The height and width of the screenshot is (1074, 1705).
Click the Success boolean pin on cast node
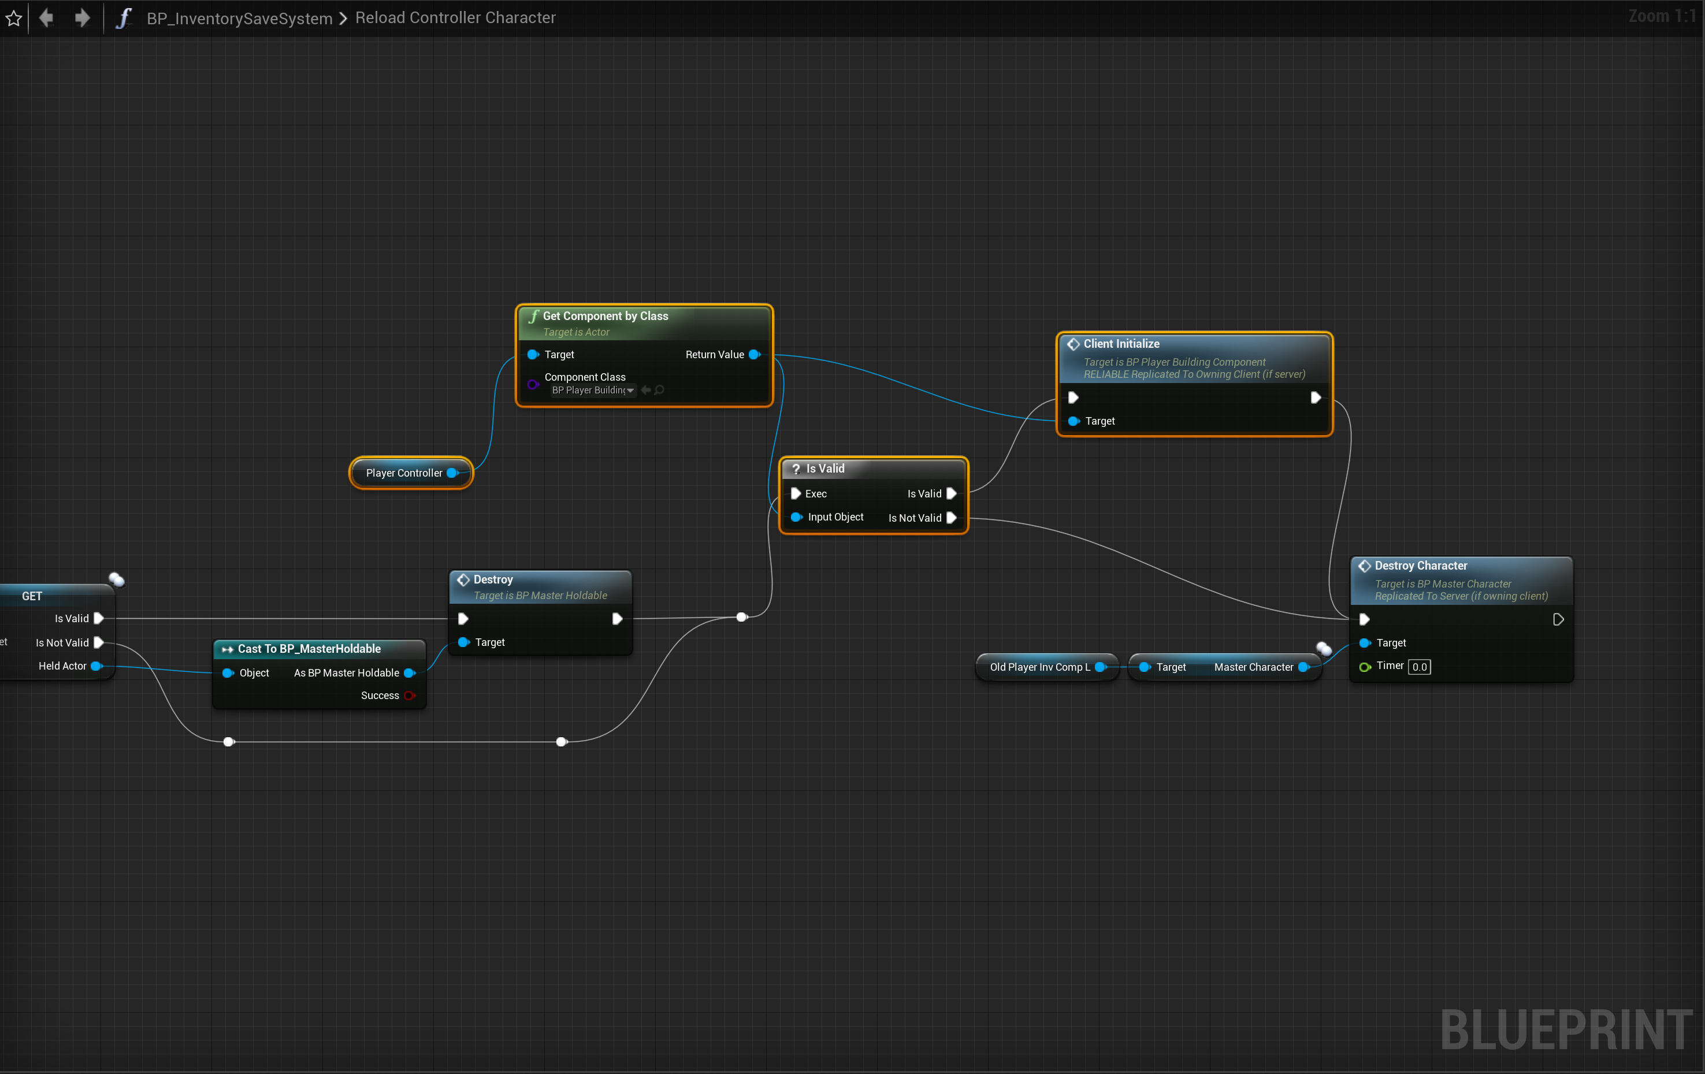409,695
